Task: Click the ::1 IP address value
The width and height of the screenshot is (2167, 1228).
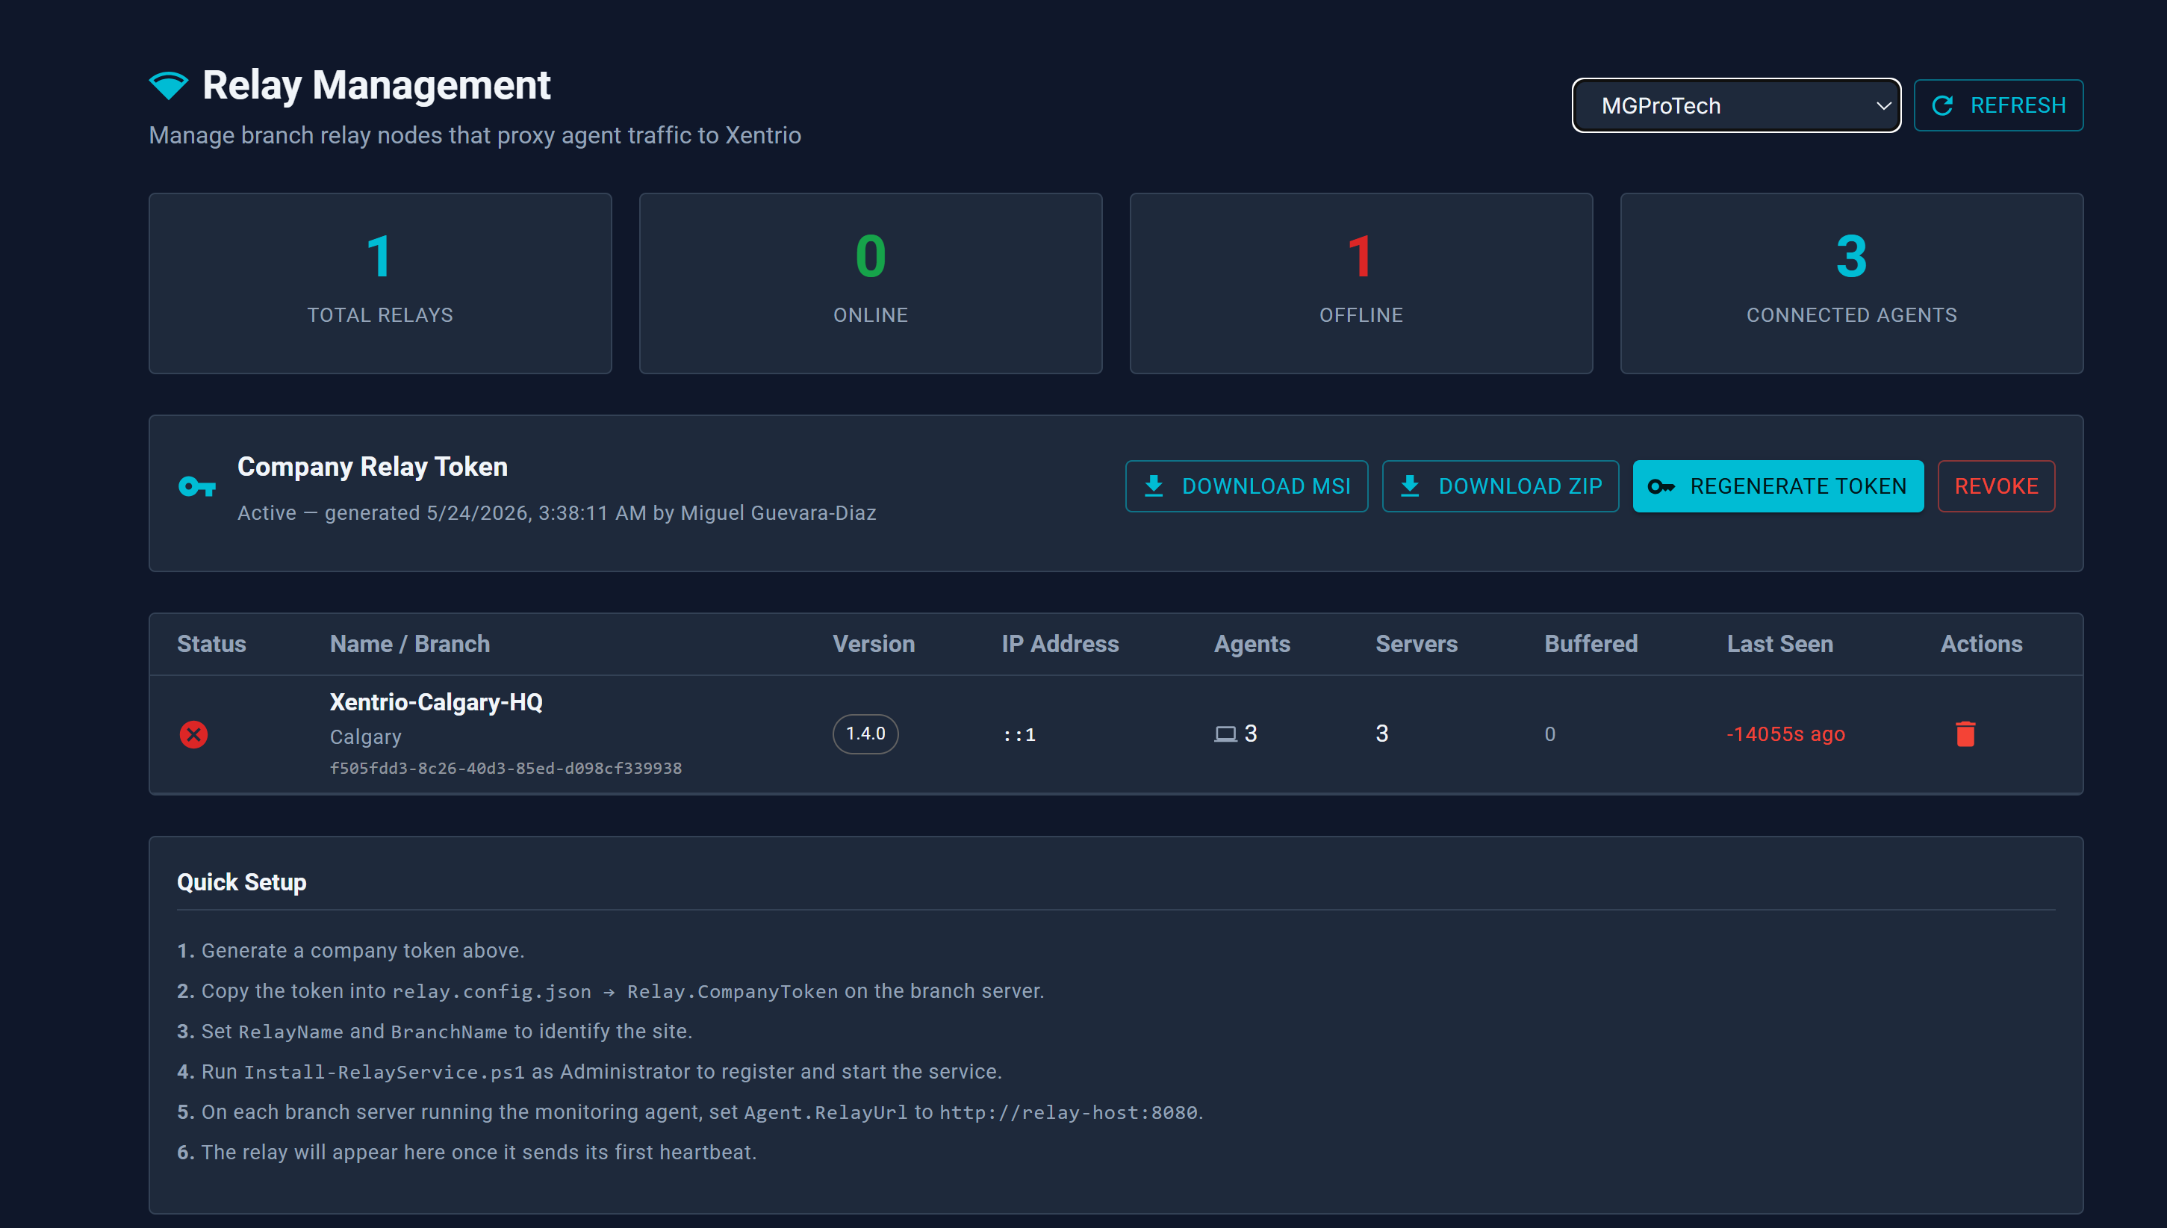Action: tap(1019, 736)
